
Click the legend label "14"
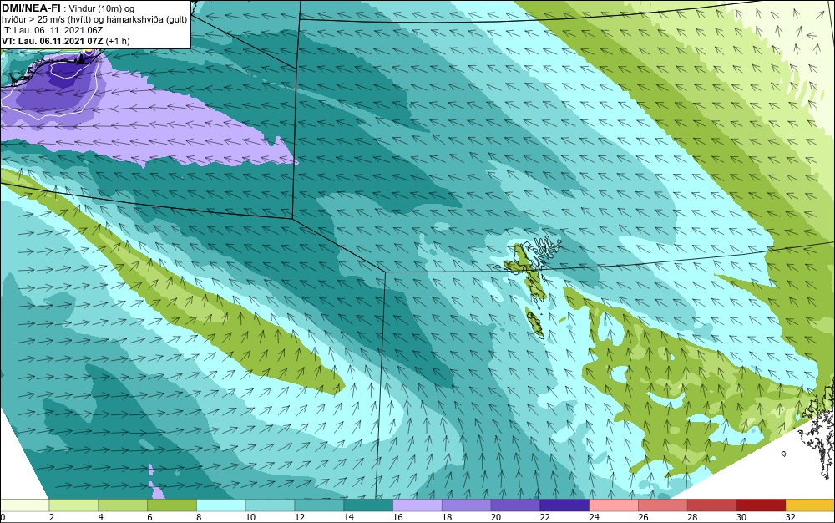[x=348, y=517]
